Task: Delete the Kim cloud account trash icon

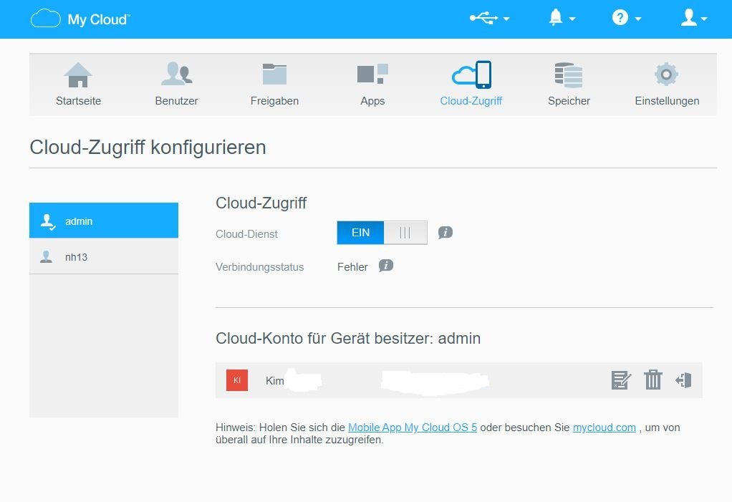Action: 653,380
